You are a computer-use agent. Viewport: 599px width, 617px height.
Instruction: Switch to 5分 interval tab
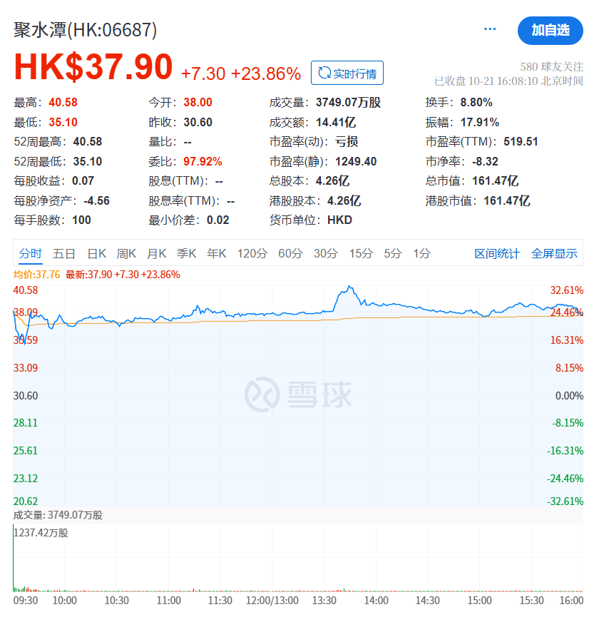(393, 253)
